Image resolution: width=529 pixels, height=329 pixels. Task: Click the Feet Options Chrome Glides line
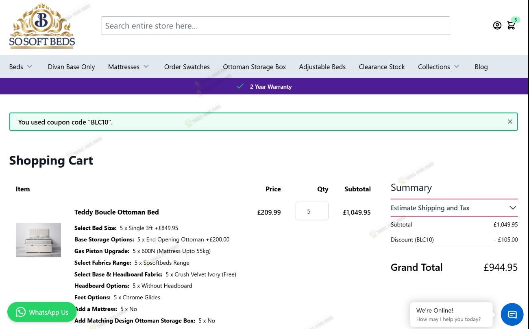[117, 297]
